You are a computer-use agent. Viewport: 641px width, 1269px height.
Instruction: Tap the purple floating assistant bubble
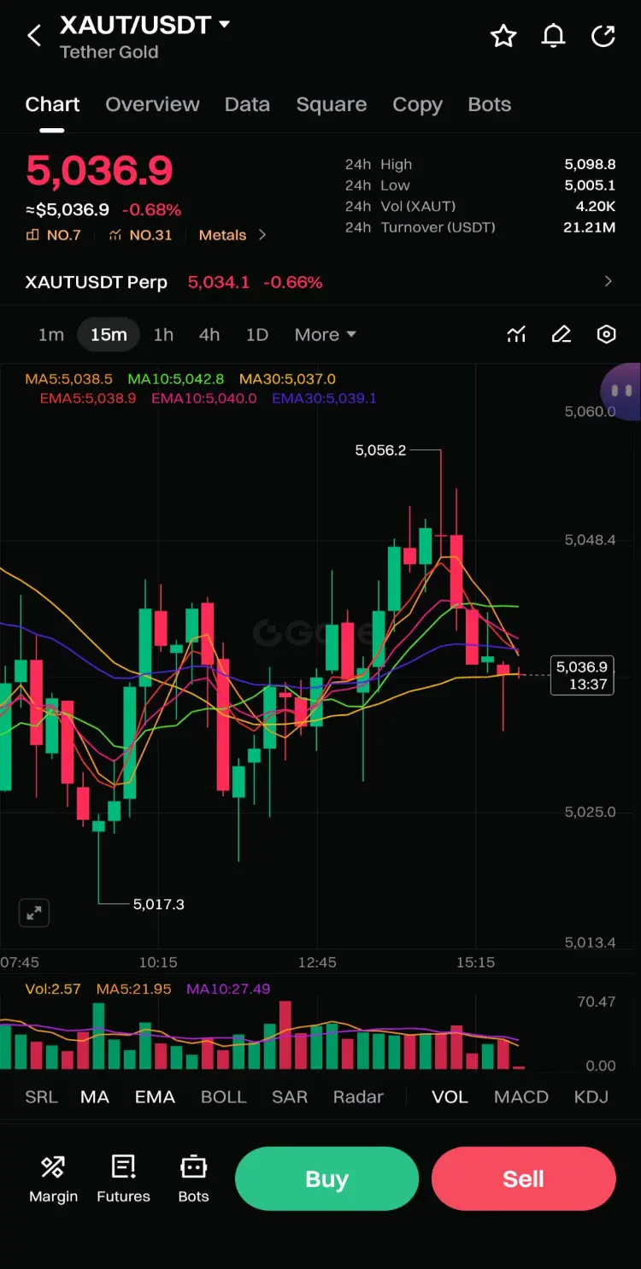621,391
